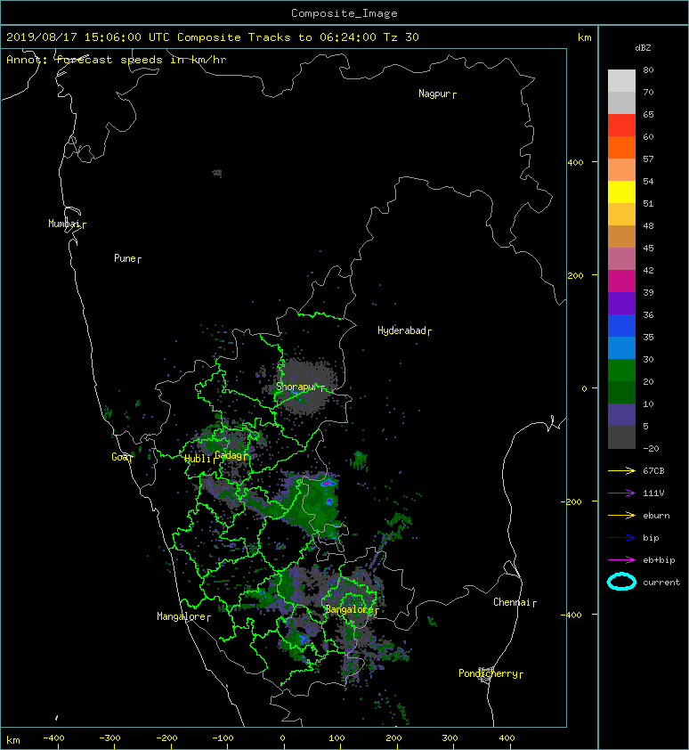689x750 pixels.
Task: Pick the light grey 80 dBZ swatch
Action: point(621,80)
